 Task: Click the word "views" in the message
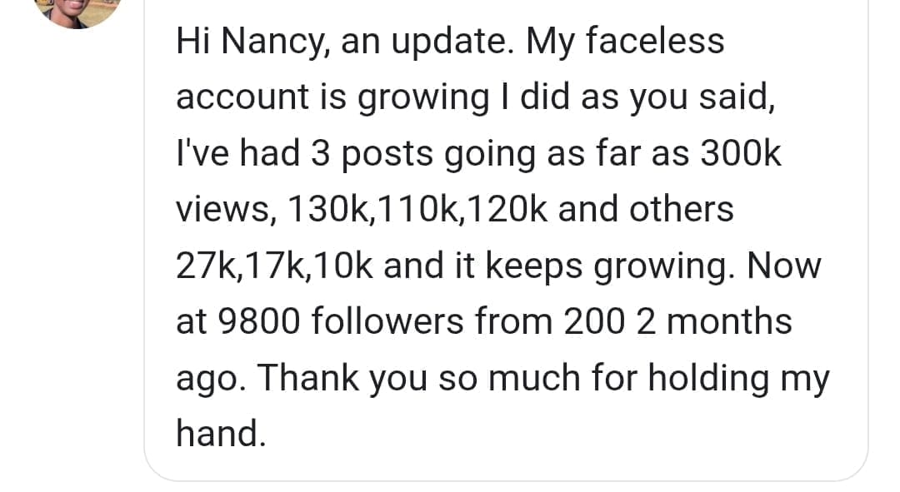tap(220, 210)
